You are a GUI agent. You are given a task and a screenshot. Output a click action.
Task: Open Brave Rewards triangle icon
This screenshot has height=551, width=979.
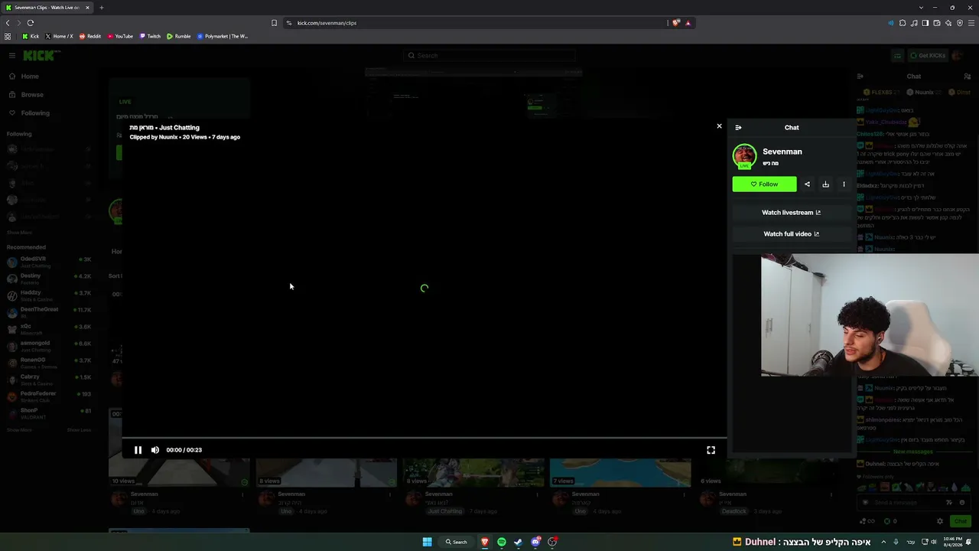pyautogui.click(x=688, y=23)
